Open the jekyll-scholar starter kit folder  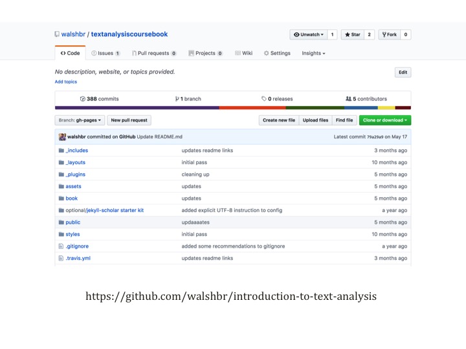[115, 211]
